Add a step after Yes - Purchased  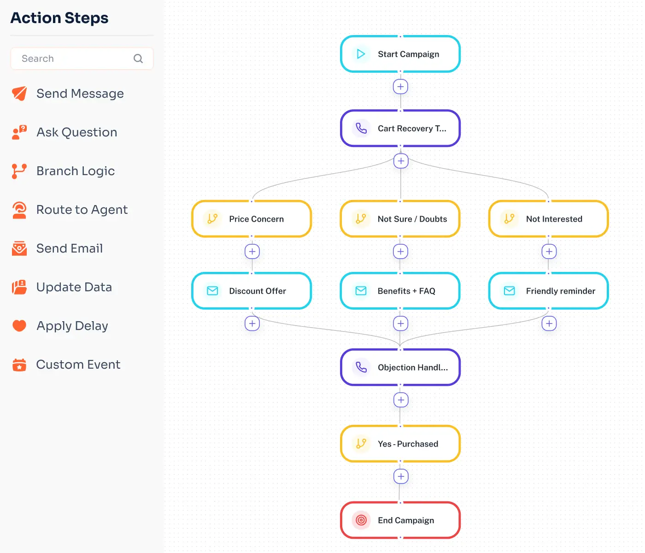[400, 477]
